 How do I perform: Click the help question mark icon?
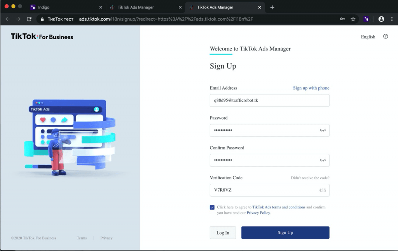click(x=386, y=37)
